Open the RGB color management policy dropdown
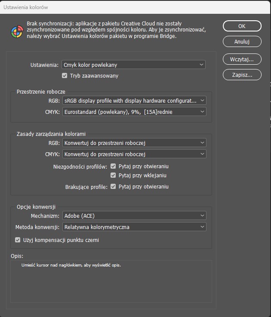Image resolution: width=271 pixels, height=317 pixels. 134,143
